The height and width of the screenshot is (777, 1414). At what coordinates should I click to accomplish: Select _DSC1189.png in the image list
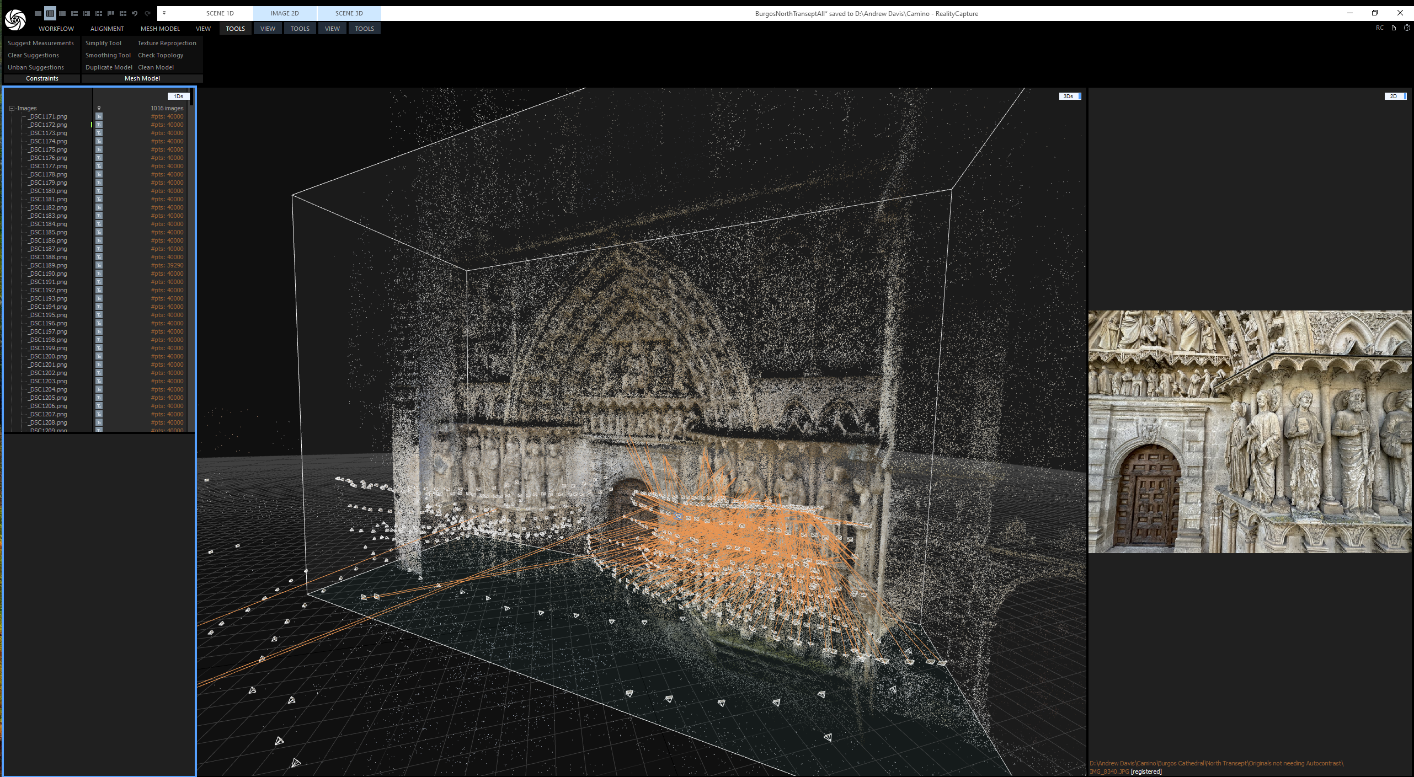click(48, 266)
